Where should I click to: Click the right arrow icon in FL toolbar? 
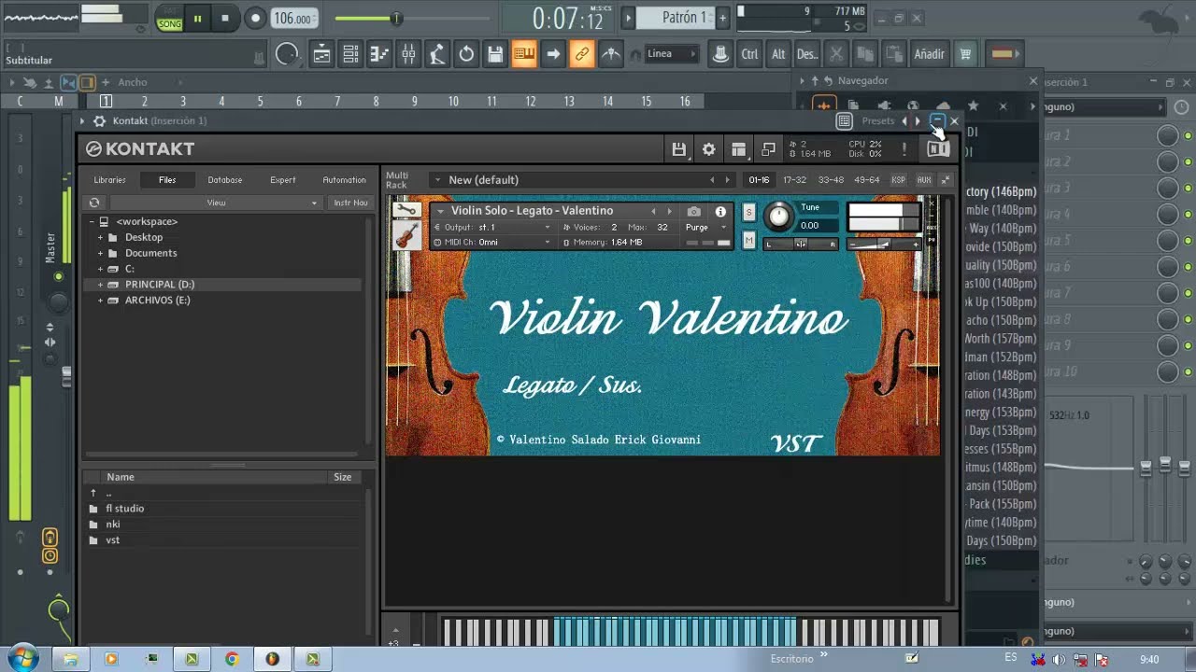tap(553, 54)
